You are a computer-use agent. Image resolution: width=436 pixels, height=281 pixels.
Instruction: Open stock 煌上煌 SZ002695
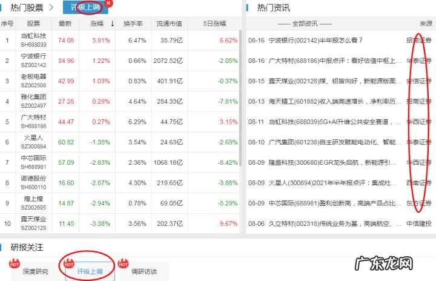click(34, 203)
